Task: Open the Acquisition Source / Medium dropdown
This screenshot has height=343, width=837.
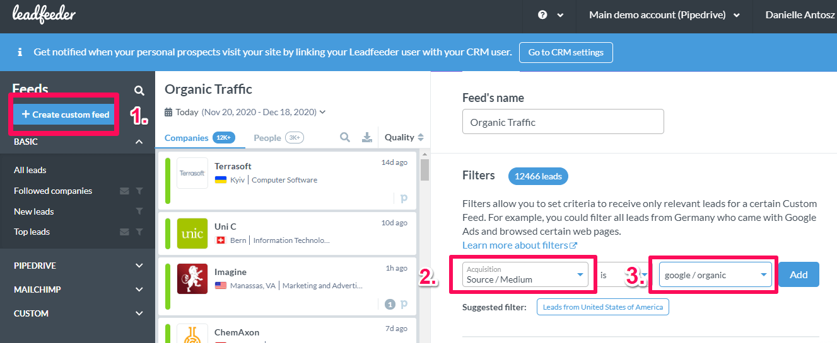Action: (525, 274)
